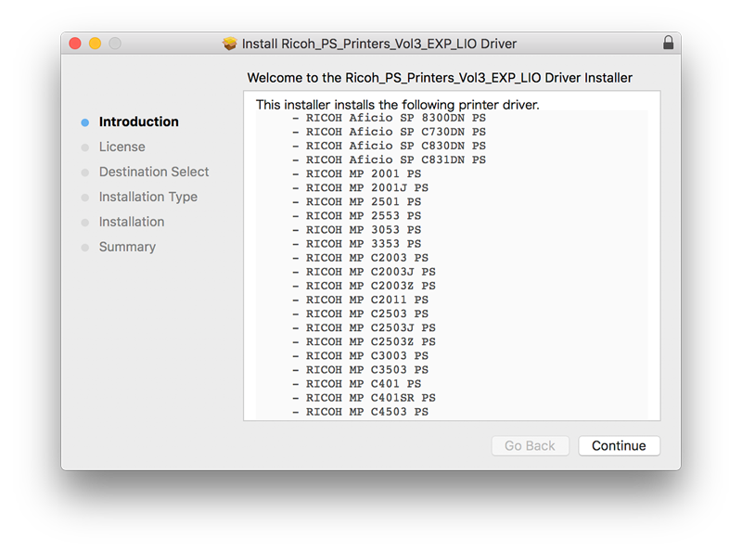Click the 'RICOH MP 2001 PS' line
The image size is (742, 550).
coord(357,173)
